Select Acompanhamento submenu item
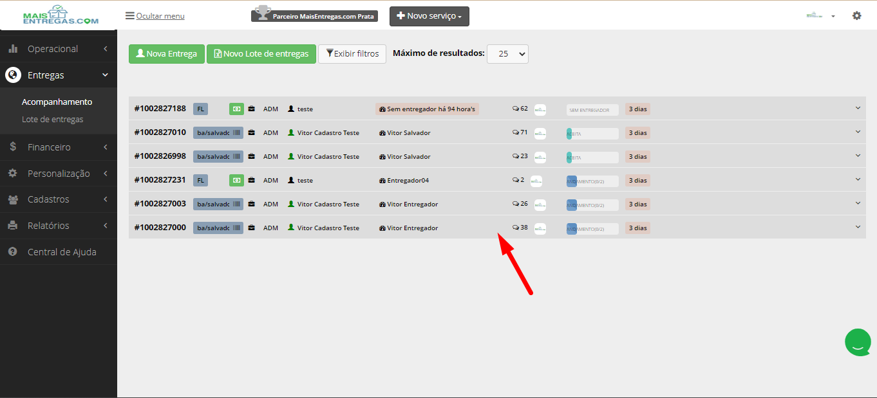Image resolution: width=877 pixels, height=398 pixels. point(57,102)
